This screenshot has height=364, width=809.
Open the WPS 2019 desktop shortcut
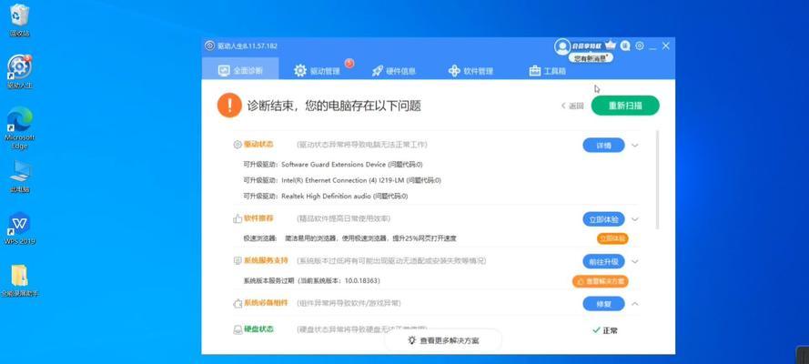tap(20, 227)
